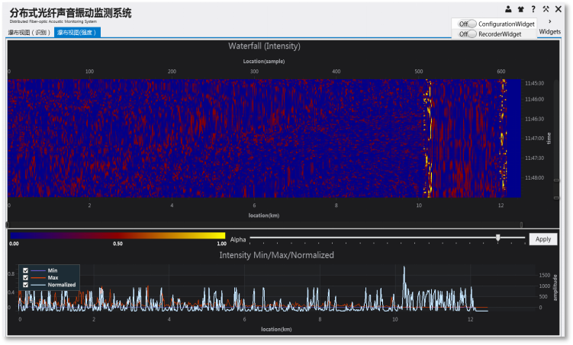Click the right handle of horizontal scrollbar
Image resolution: width=573 pixels, height=345 pixels.
pyautogui.click(x=521, y=225)
